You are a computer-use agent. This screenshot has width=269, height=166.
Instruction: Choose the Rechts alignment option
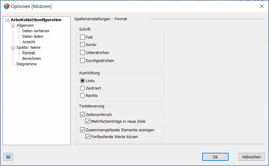point(83,96)
